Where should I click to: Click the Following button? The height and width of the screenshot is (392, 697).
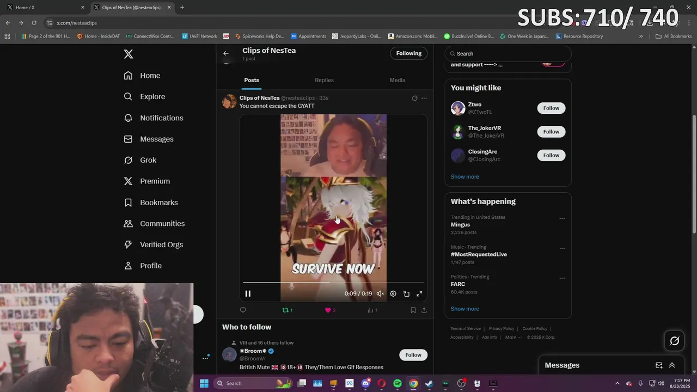[x=409, y=53]
